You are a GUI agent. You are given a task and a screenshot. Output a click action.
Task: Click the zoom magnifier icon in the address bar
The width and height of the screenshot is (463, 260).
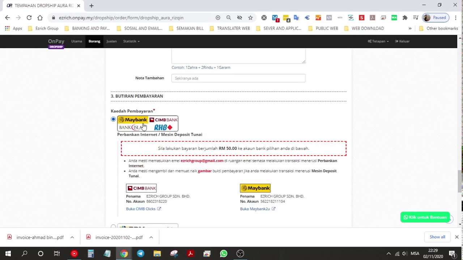coord(229,17)
